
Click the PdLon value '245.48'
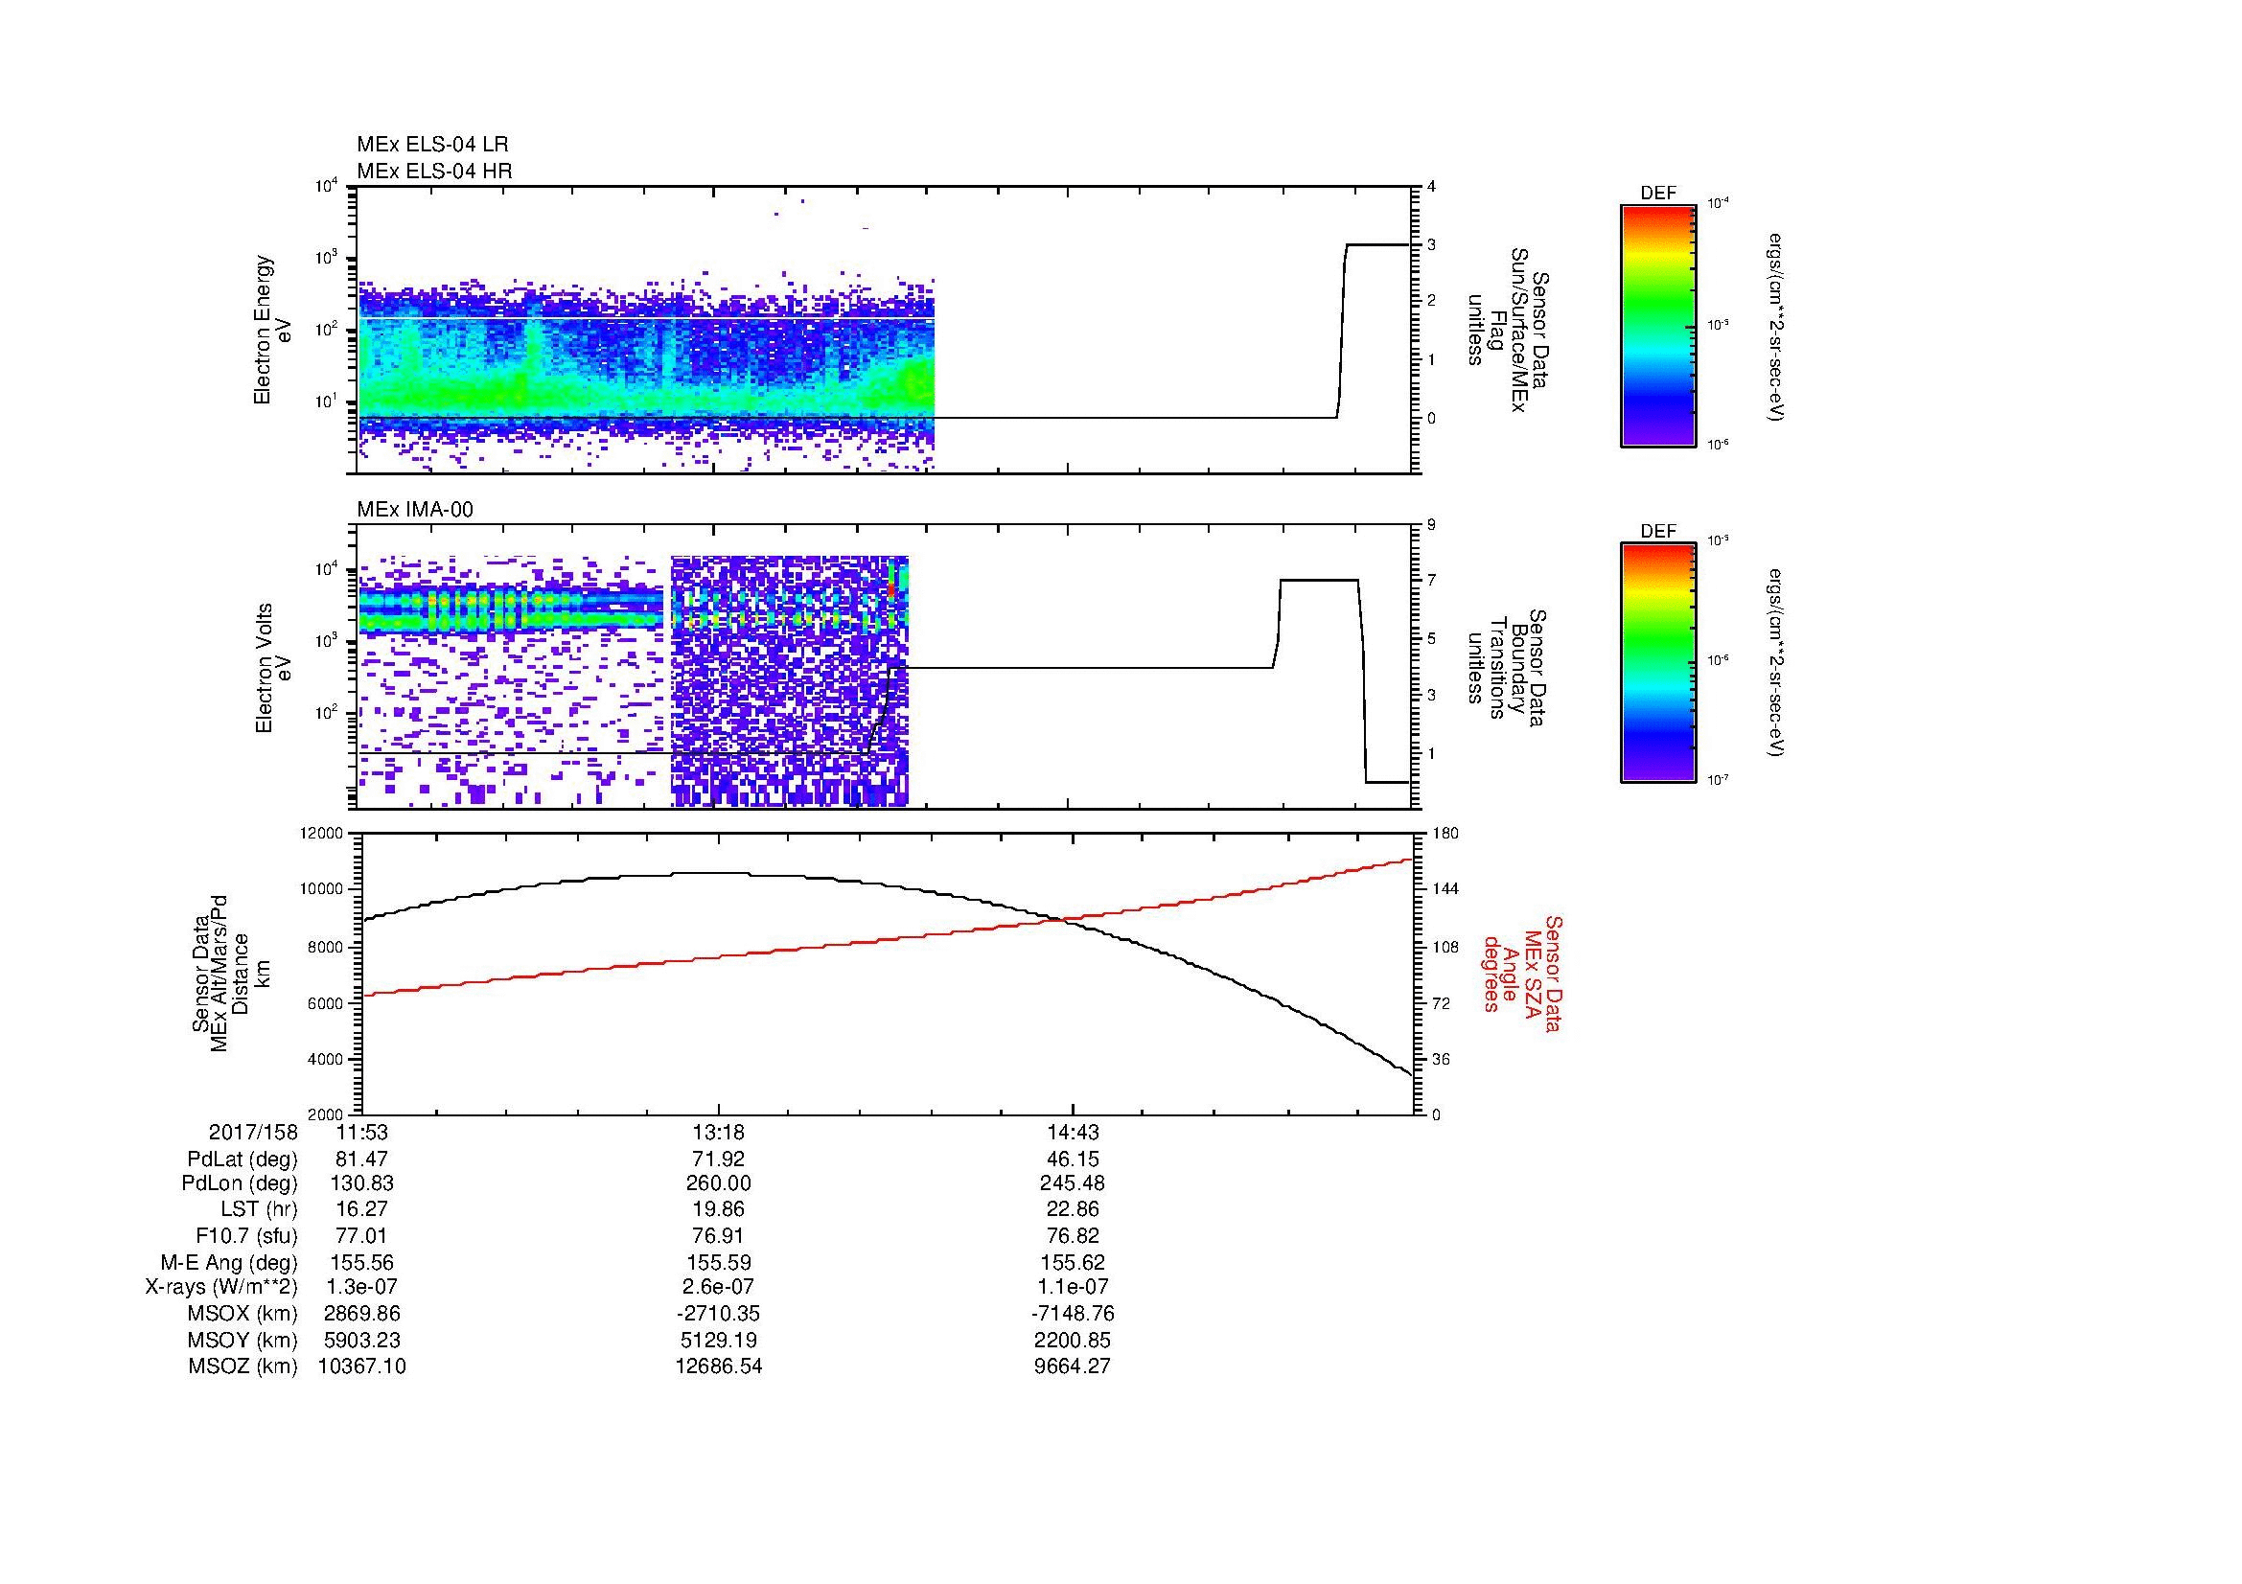[x=1074, y=1183]
